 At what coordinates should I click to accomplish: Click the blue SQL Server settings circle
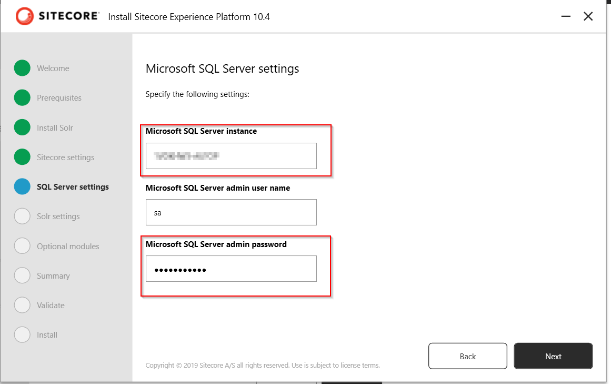(22, 186)
